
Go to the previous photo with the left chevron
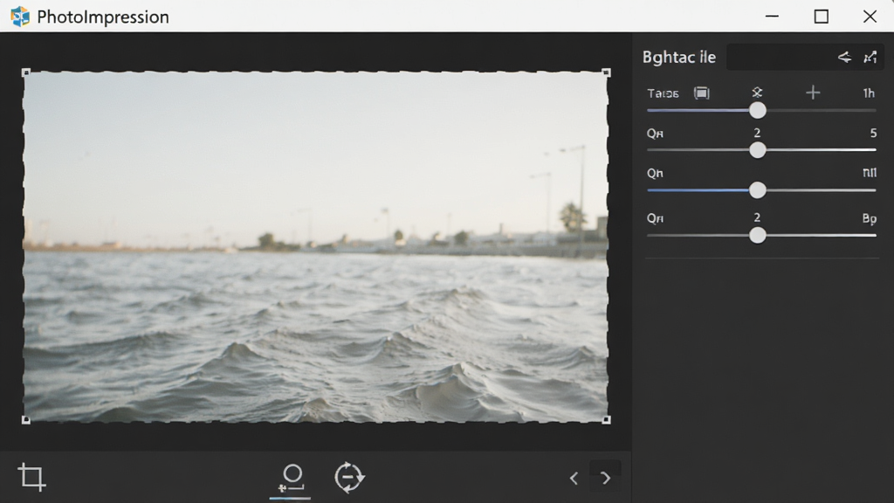(574, 478)
